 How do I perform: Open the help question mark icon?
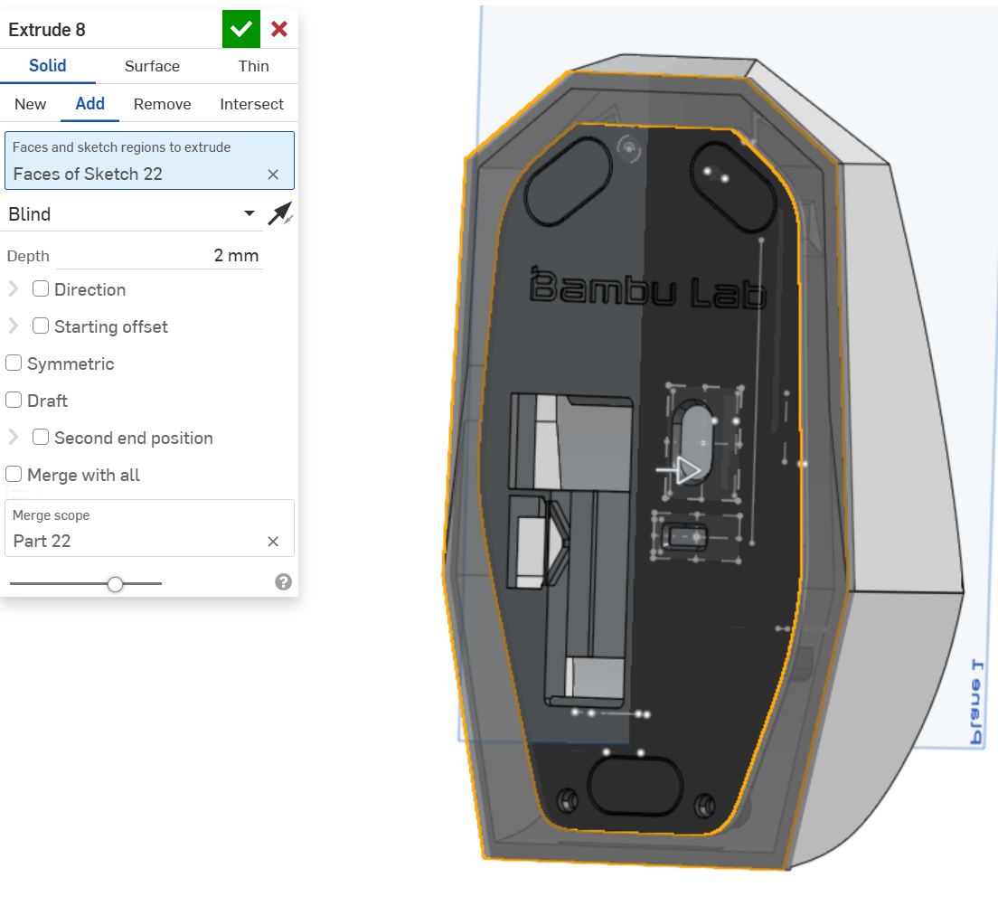tap(283, 581)
